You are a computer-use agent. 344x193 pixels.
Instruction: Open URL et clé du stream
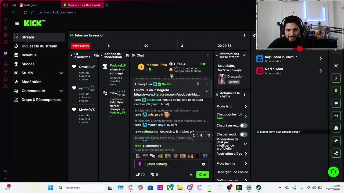39,46
